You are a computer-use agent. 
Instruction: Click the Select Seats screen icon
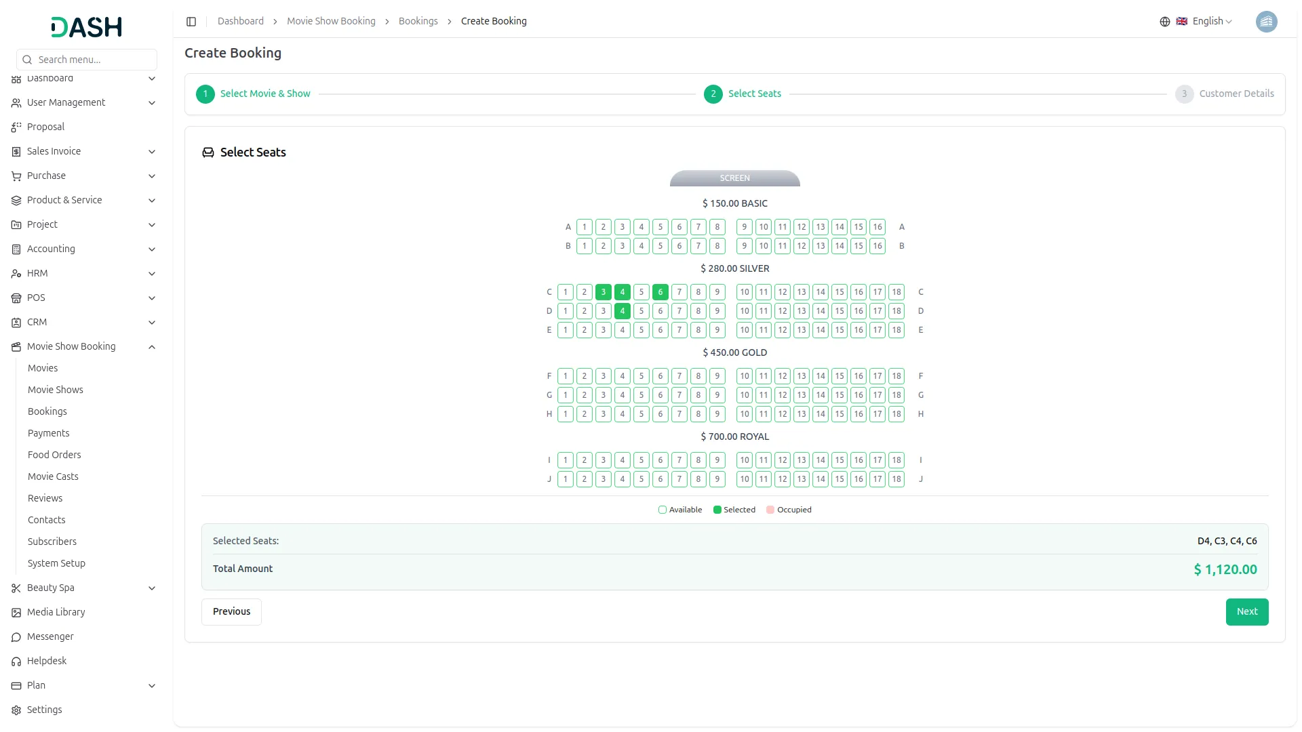pyautogui.click(x=208, y=152)
